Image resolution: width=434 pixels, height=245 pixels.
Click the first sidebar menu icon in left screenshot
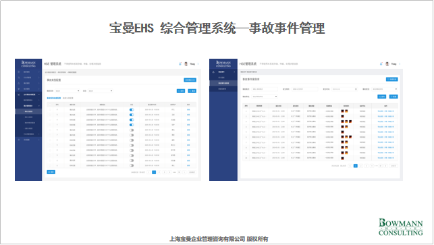point(19,72)
